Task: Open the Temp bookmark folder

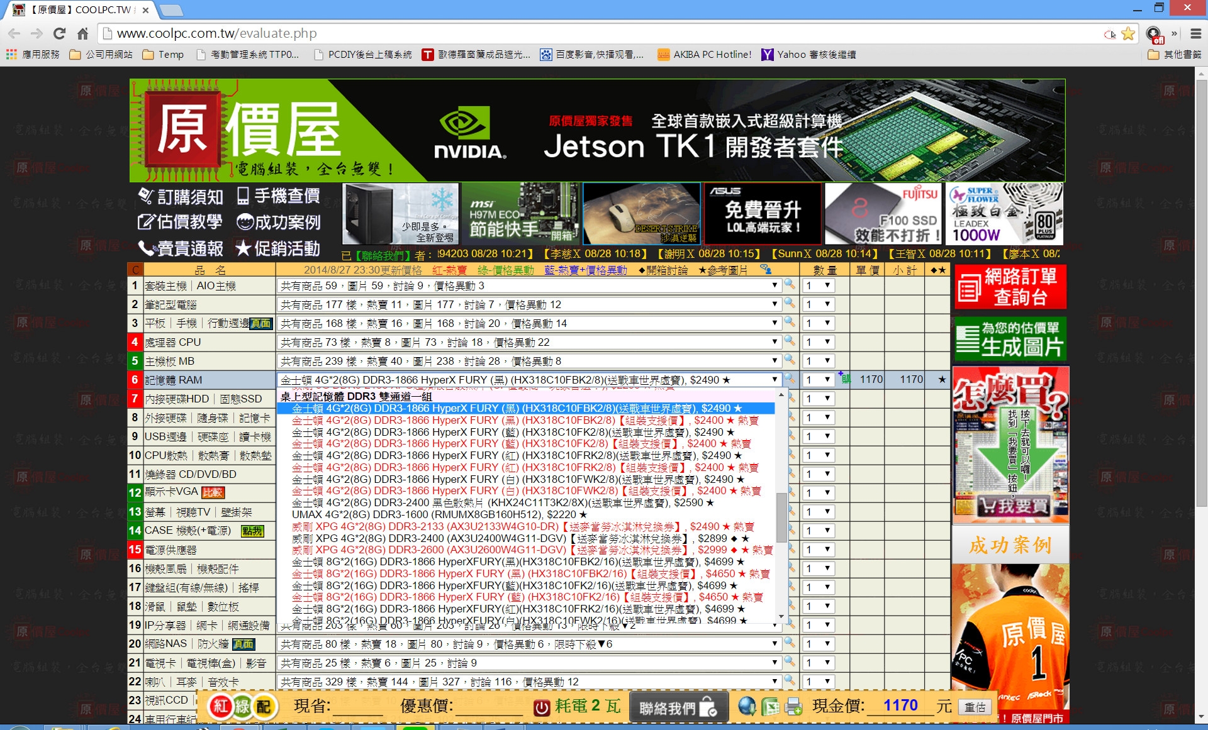Action: coord(164,55)
